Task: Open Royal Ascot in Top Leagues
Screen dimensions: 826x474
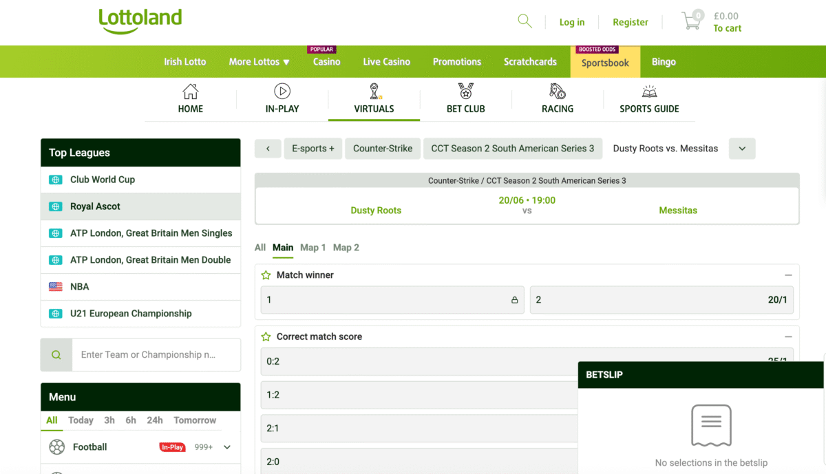Action: [x=140, y=206]
